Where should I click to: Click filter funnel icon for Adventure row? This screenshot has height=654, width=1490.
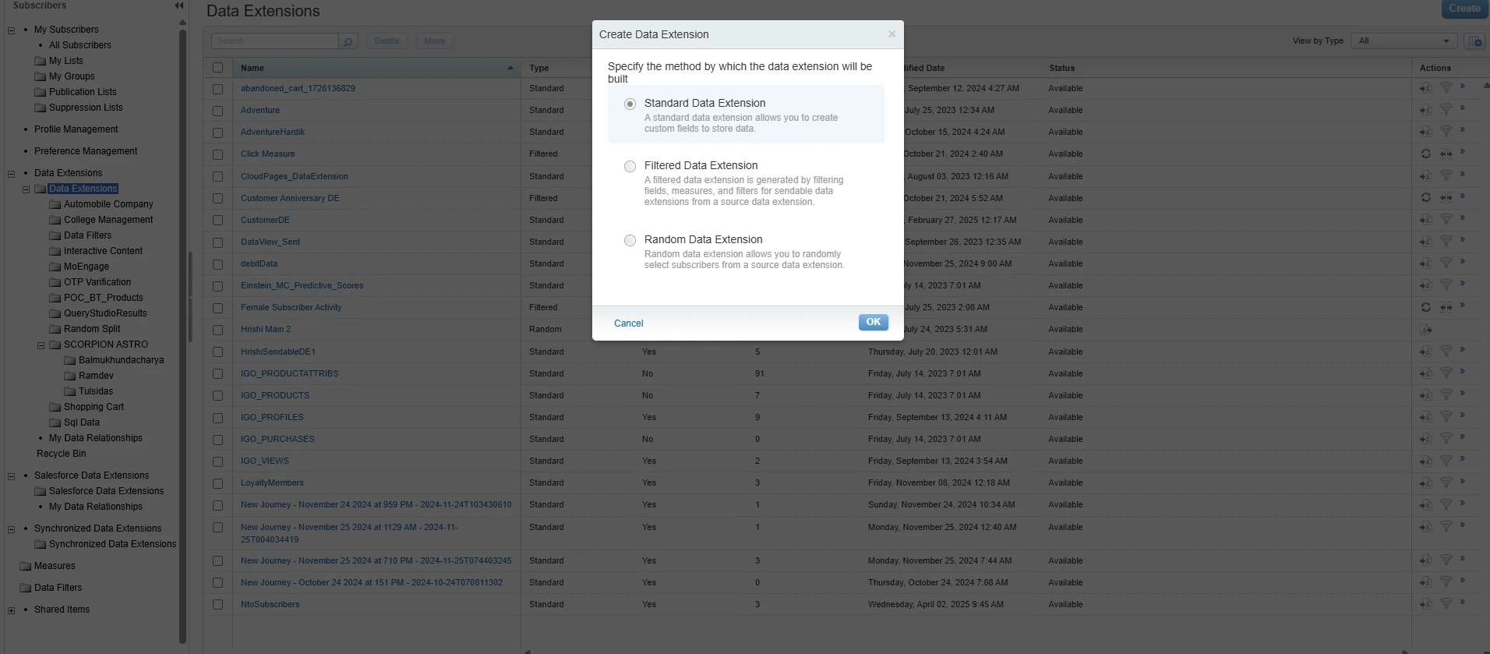click(1446, 110)
